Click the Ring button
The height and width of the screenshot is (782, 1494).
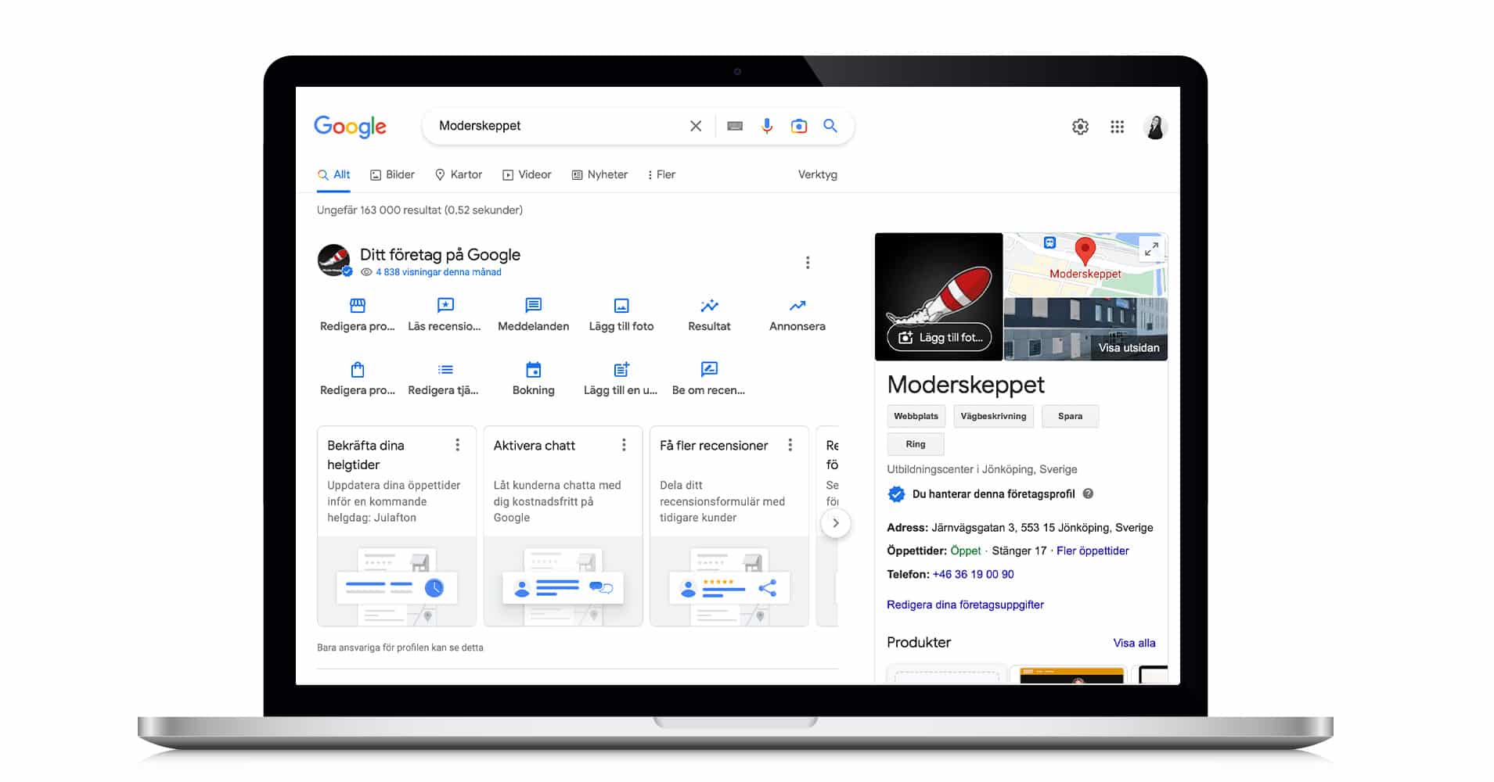click(915, 444)
